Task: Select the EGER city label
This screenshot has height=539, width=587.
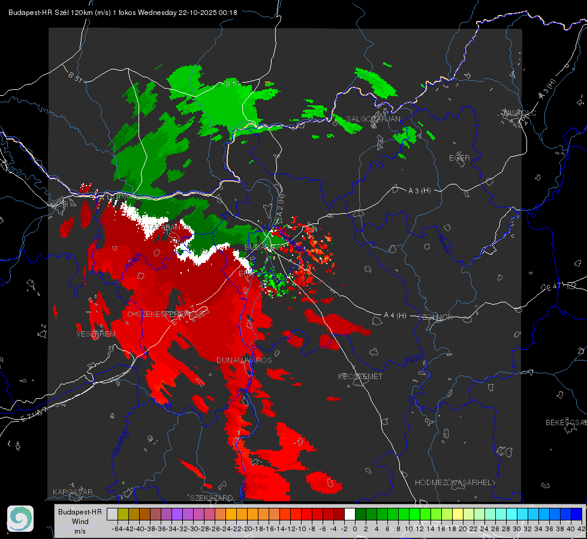Action: point(459,158)
